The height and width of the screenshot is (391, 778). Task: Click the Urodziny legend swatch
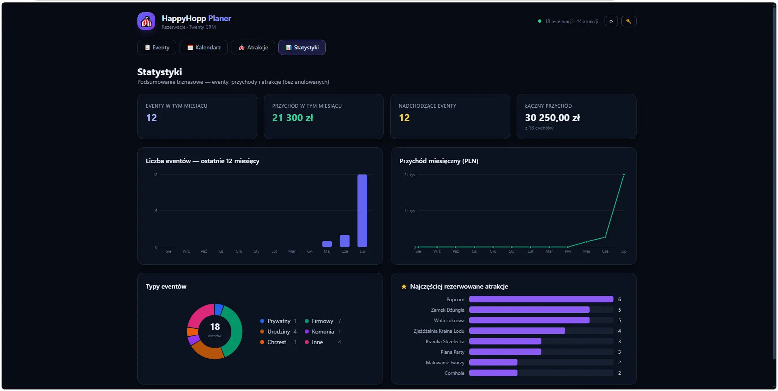[x=262, y=331]
